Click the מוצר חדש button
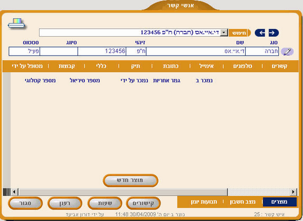 (130, 180)
